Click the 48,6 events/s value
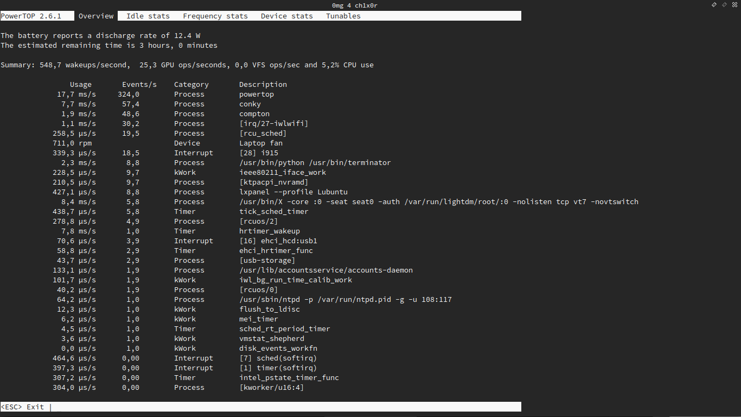 [x=131, y=113]
